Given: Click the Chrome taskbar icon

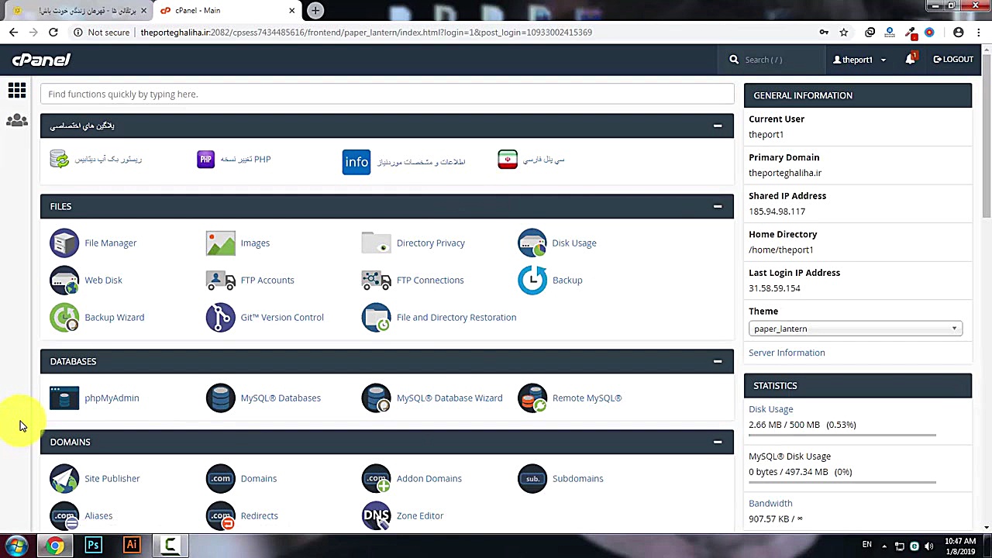Looking at the screenshot, I should click(54, 546).
